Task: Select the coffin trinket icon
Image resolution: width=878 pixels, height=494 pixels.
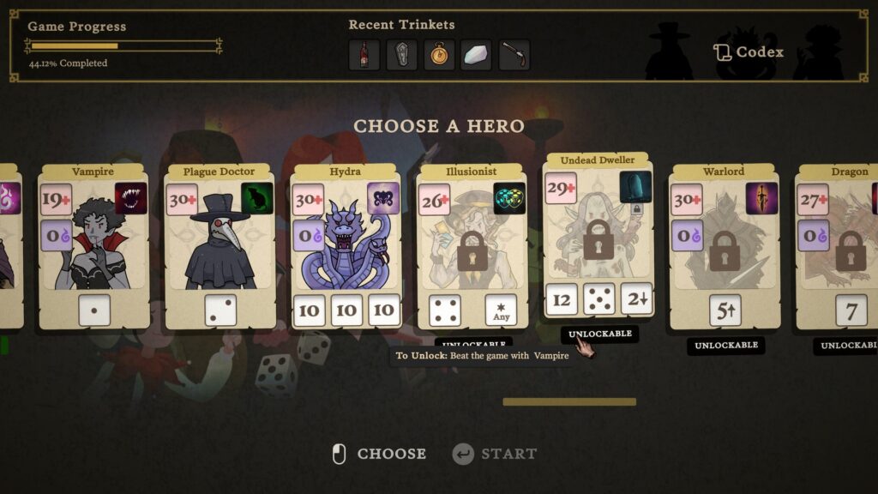Action: click(x=401, y=55)
